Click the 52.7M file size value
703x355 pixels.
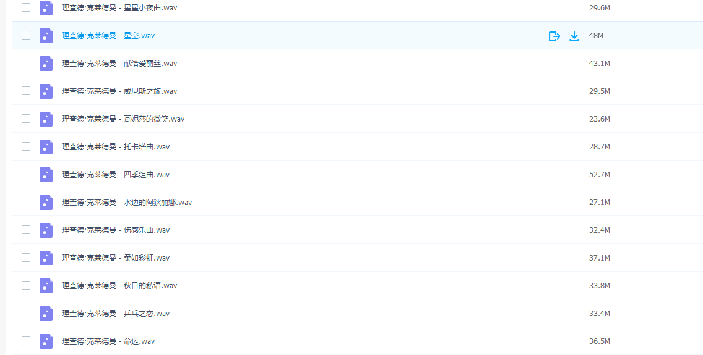[x=600, y=174]
